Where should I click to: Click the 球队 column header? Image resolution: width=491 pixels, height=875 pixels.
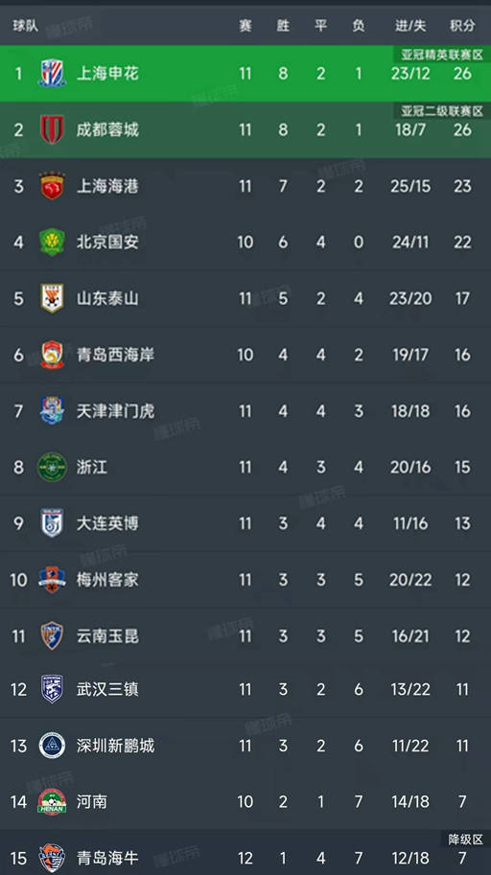pos(26,26)
